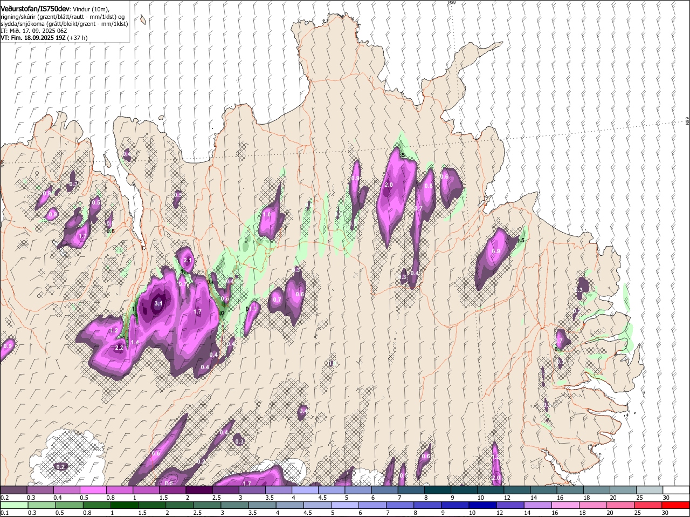The width and height of the screenshot is (690, 517).
Task: Click the 1.0 precipitation value on the map
Action: click(266, 214)
